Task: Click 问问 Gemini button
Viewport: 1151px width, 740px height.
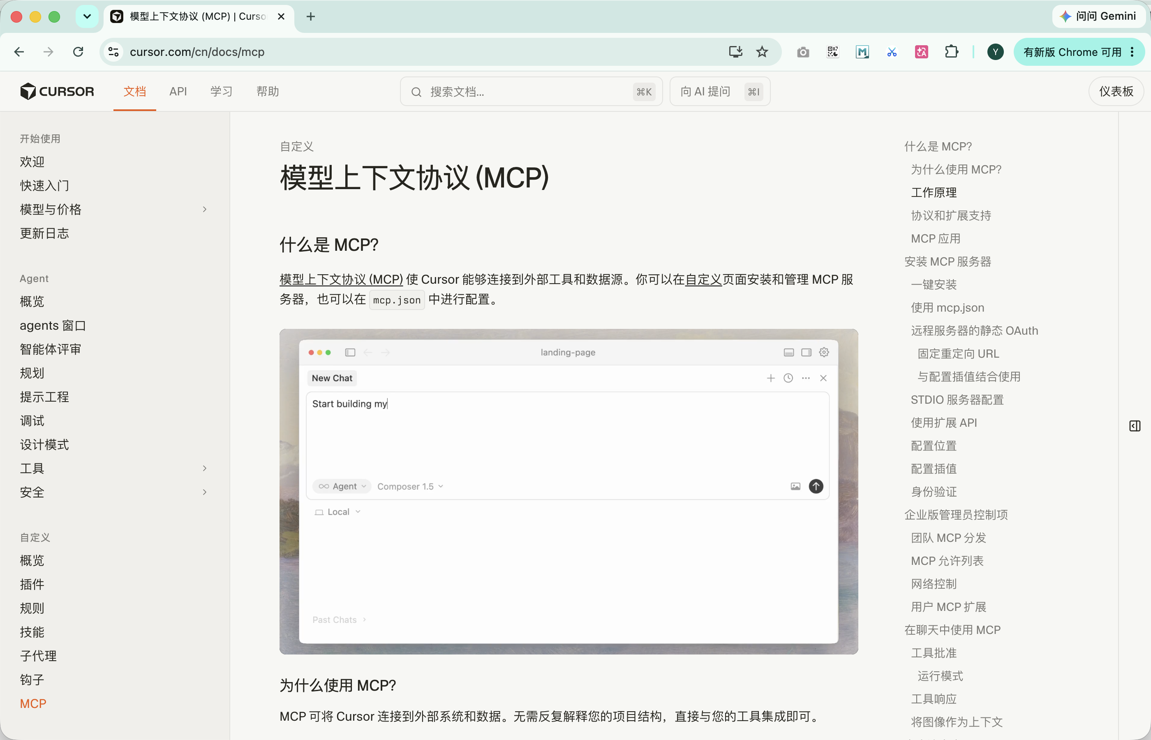Action: pos(1099,16)
